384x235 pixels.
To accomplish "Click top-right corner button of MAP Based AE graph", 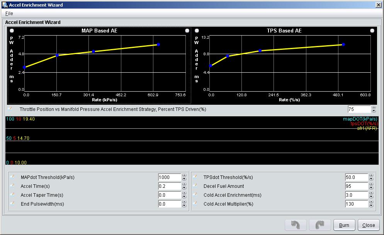I will coord(187,31).
